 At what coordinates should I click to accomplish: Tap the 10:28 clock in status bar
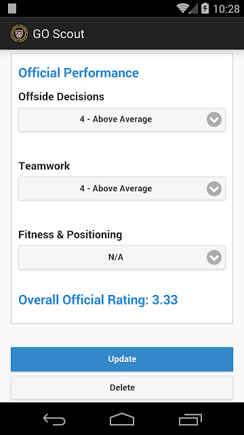click(x=226, y=9)
